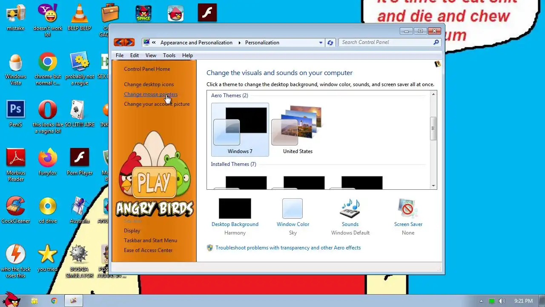
Task: Click the taskbar clock showing 9:21 PM
Action: (x=523, y=301)
